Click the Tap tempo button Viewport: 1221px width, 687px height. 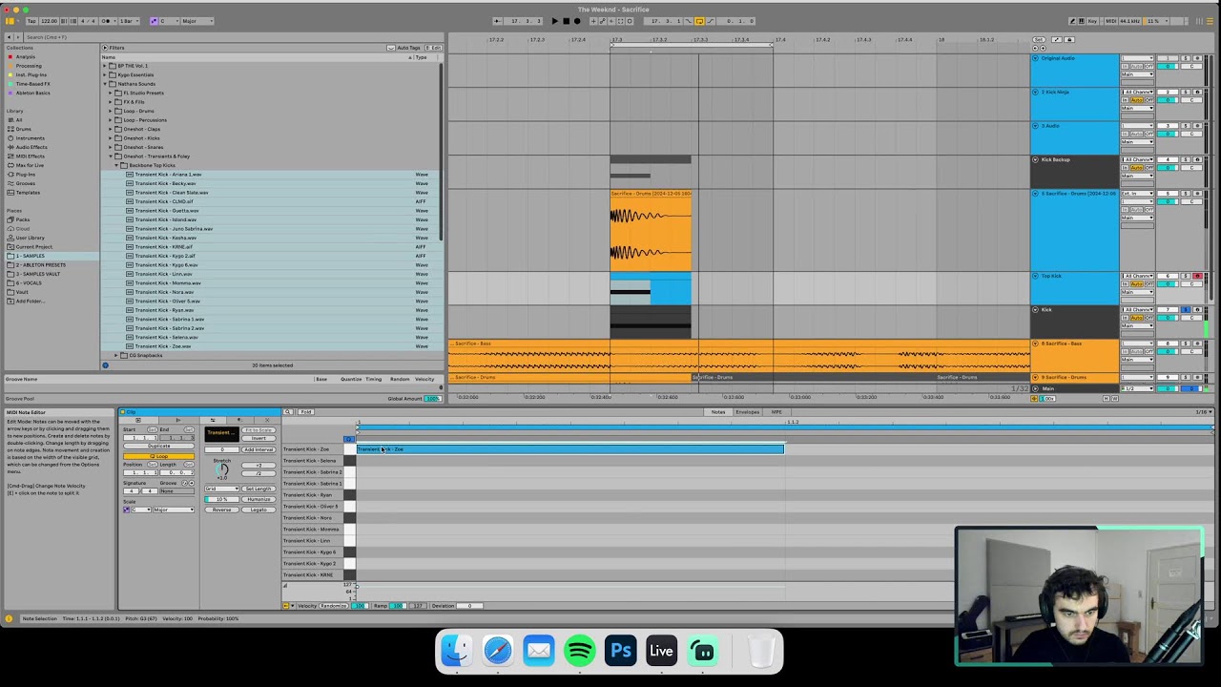coord(31,21)
